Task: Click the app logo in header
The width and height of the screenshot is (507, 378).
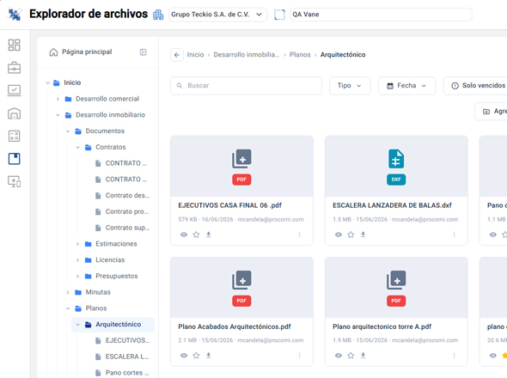Action: click(x=15, y=15)
